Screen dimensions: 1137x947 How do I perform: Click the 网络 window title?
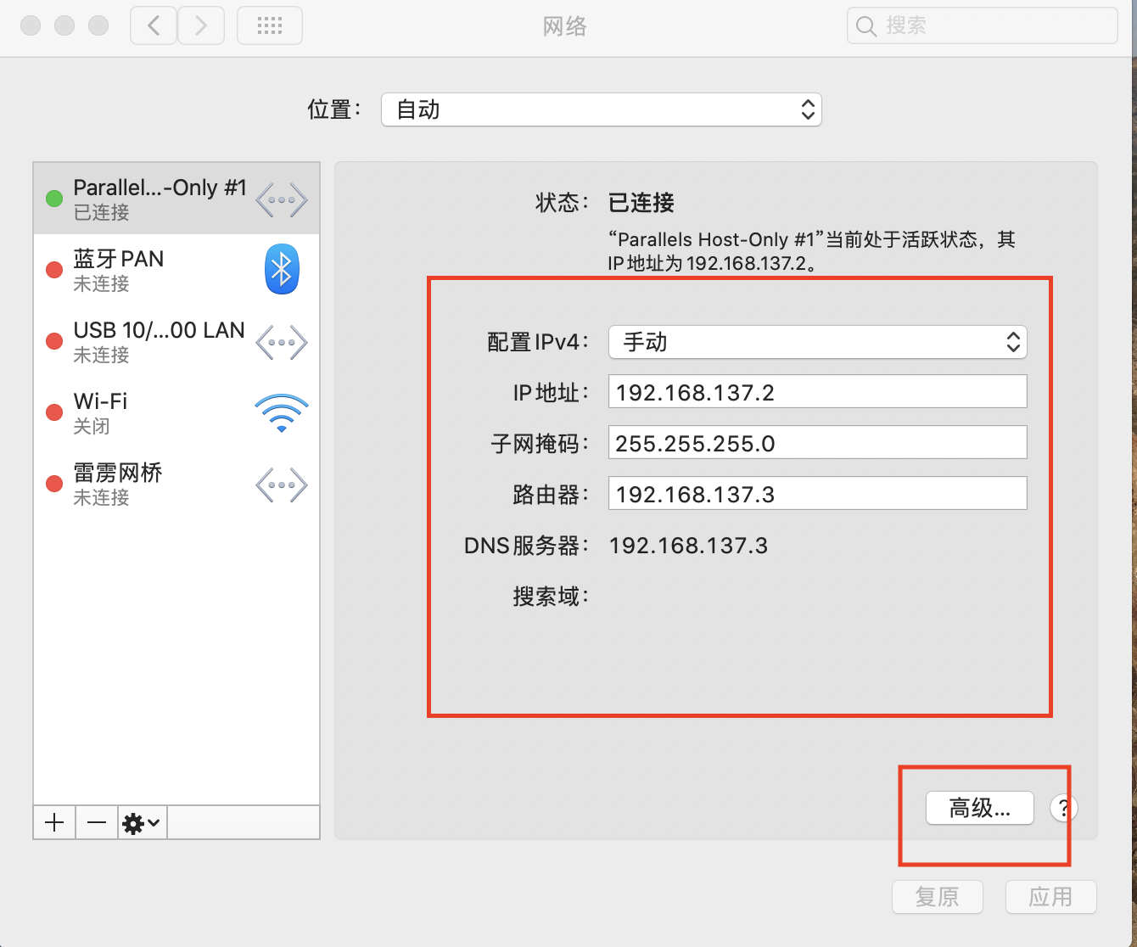(565, 26)
